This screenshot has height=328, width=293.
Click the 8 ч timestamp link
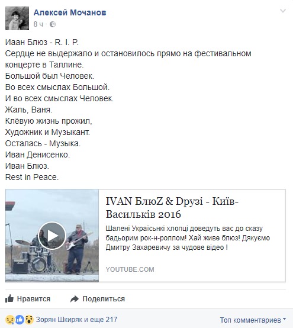coord(38,24)
